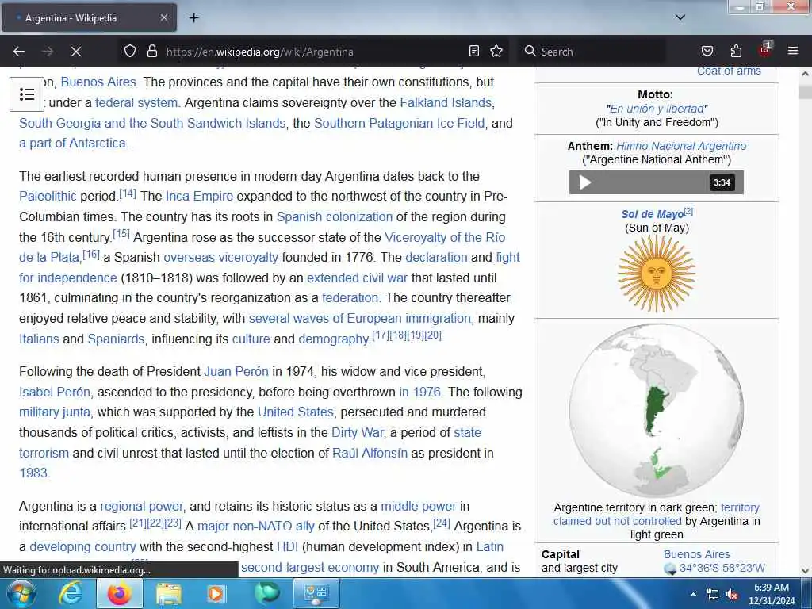Open tracking protection shield icon
This screenshot has height=609, width=812.
click(x=130, y=52)
